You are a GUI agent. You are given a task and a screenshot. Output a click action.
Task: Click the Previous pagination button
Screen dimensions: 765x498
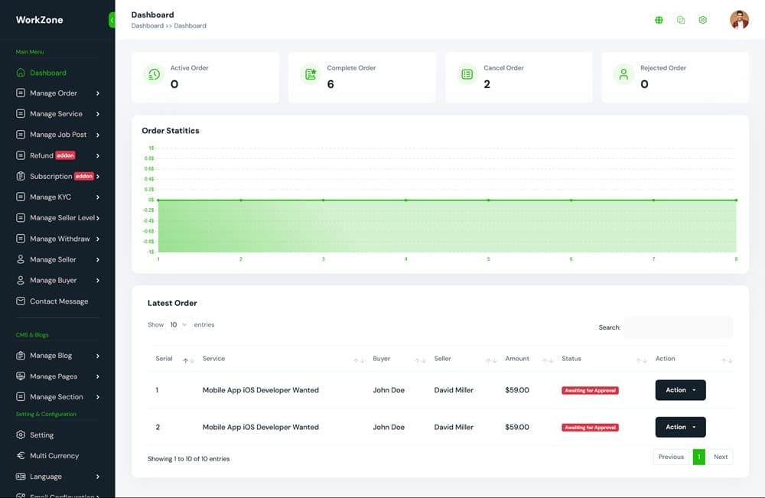coord(671,457)
